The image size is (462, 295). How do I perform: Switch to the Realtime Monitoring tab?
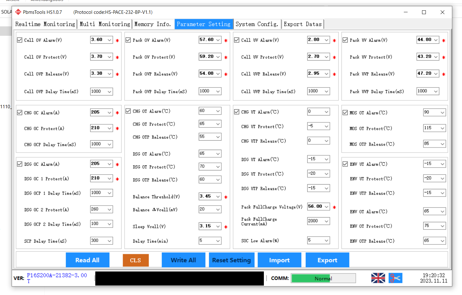(x=45, y=24)
